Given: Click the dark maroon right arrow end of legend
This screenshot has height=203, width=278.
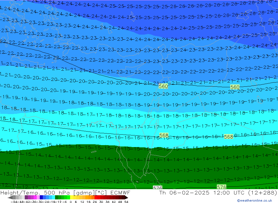Looking at the screenshot, I should pyautogui.click(x=126, y=197).
